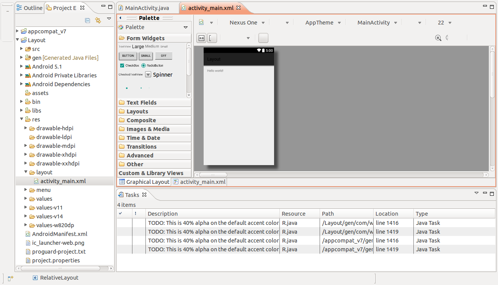Click the ic_launcher-web.png file icon
Screen dimensions: 498x285
pyautogui.click(x=28, y=243)
